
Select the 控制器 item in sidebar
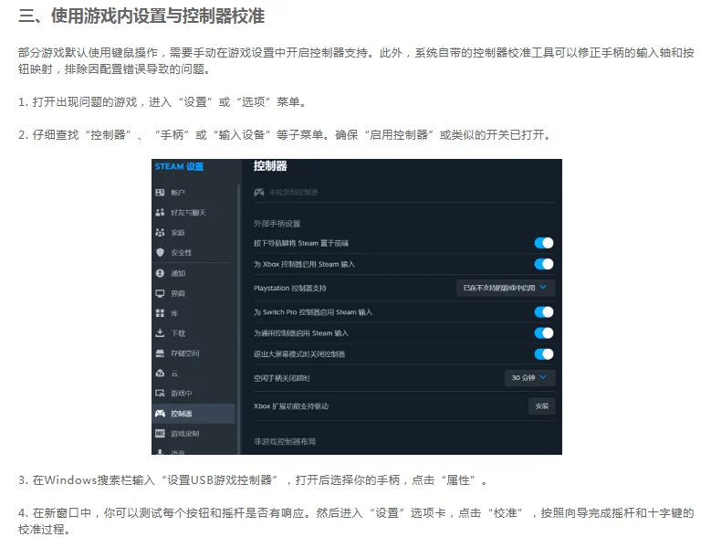click(193, 413)
